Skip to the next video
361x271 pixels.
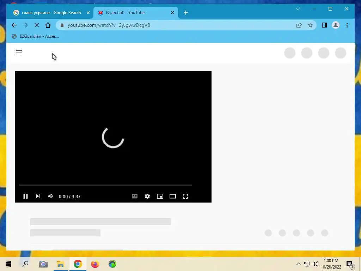[x=38, y=196]
